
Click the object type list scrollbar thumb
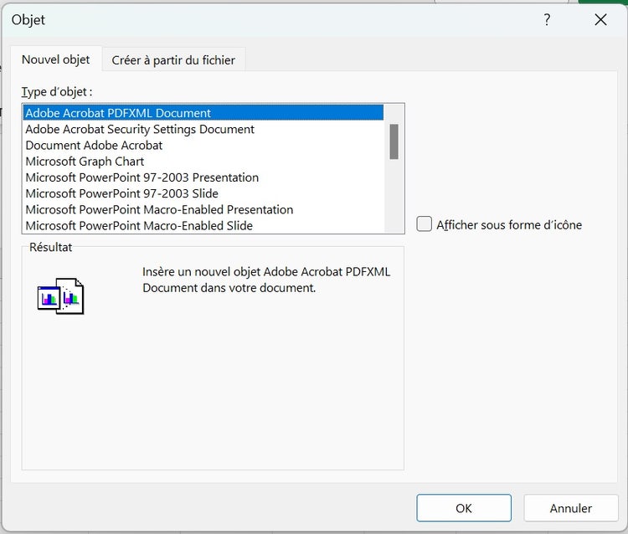(x=394, y=141)
